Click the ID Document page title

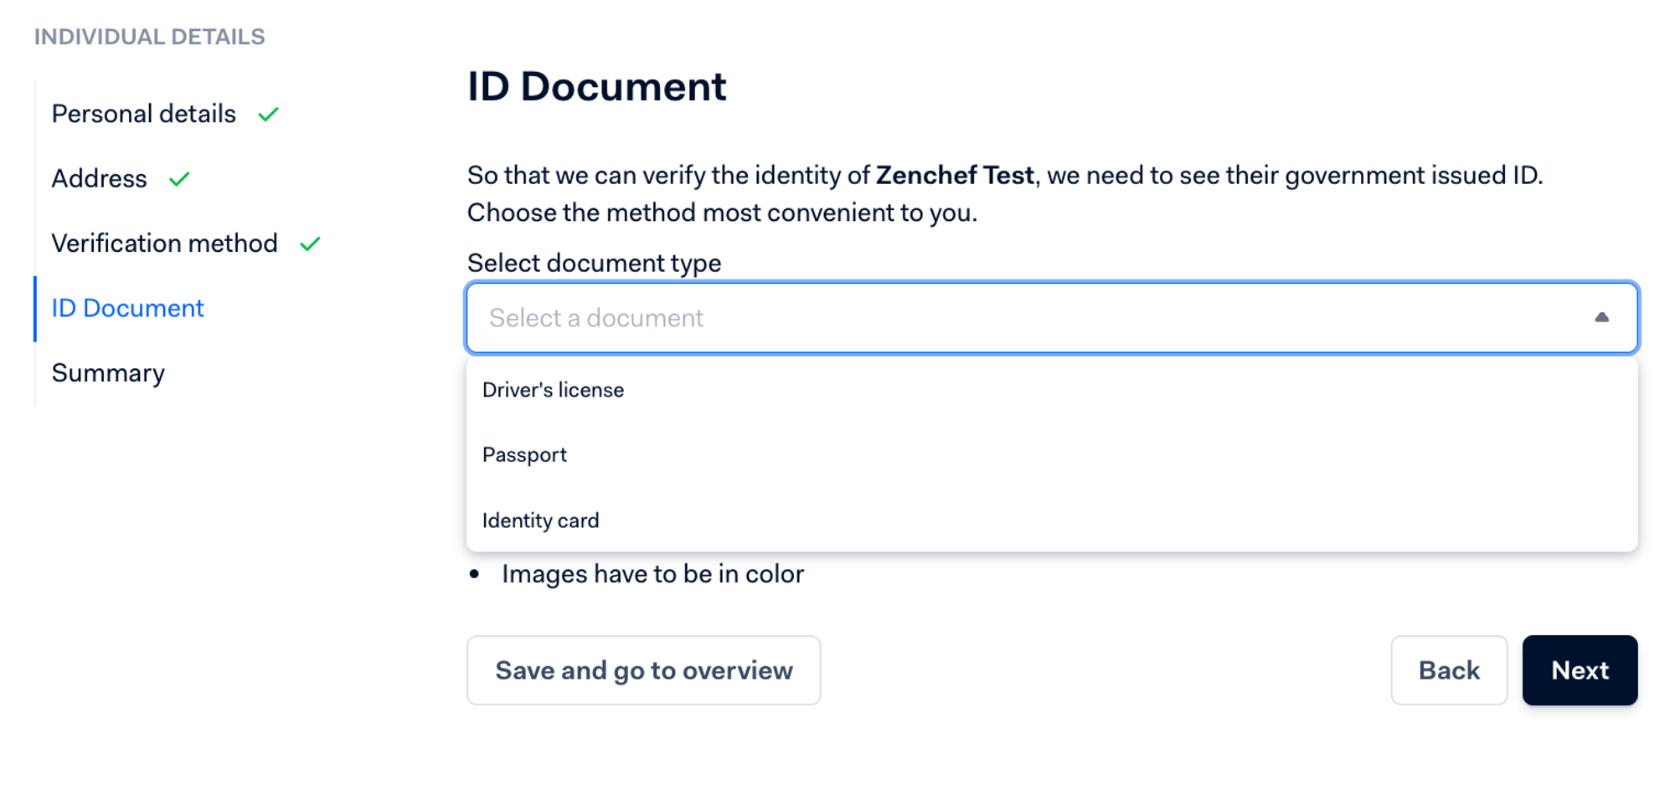point(597,87)
